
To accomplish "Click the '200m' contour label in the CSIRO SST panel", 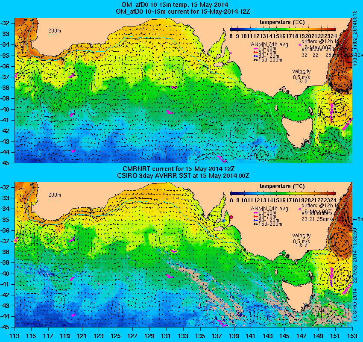I will [55, 195].
